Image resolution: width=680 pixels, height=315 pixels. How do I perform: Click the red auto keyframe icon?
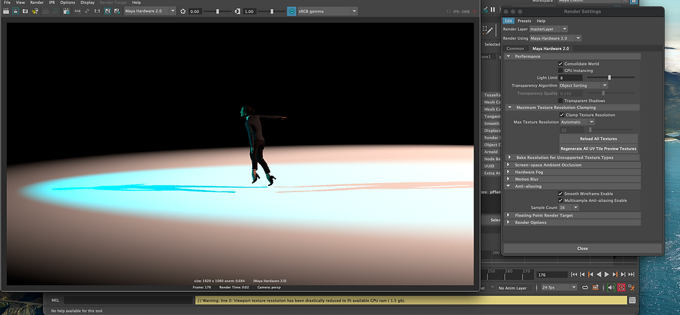(x=622, y=287)
